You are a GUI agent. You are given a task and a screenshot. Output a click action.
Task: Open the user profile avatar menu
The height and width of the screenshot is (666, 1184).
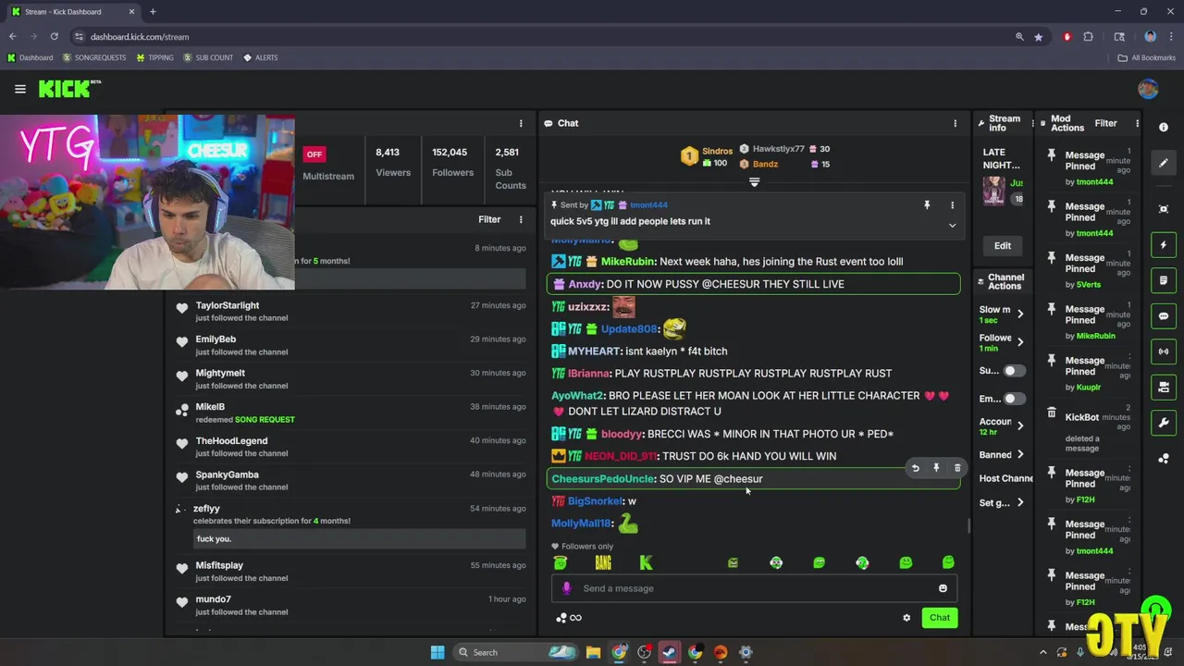(x=1148, y=89)
